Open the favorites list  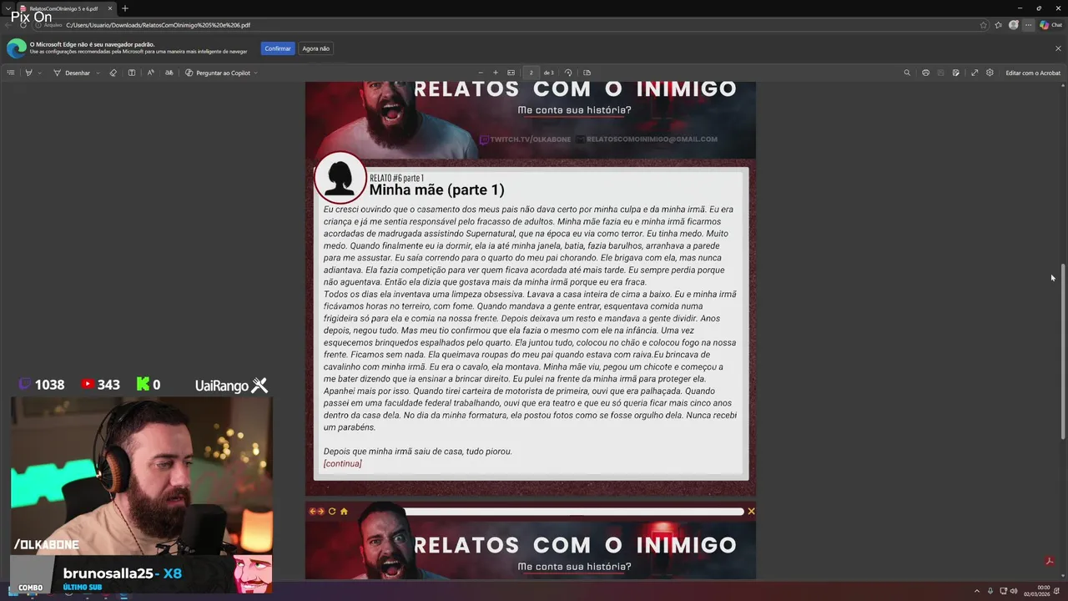(998, 25)
